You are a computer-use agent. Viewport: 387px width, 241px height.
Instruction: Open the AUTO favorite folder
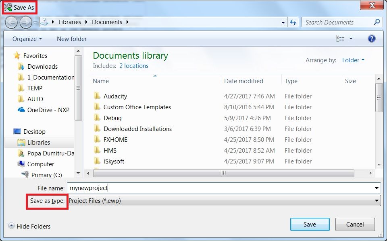click(x=35, y=99)
